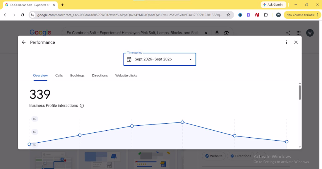Click the 339 interactions total
This screenshot has width=322, height=169.
(x=40, y=94)
